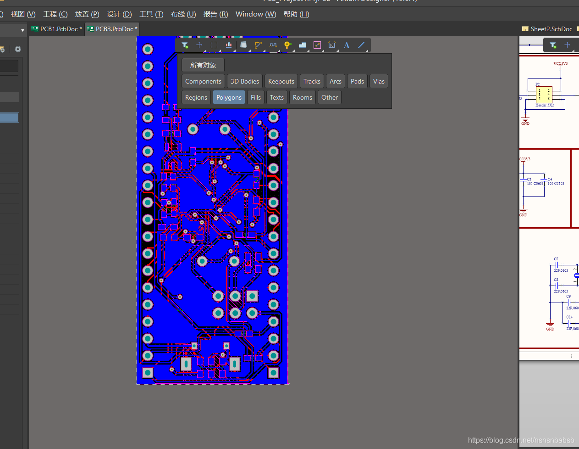Toggle the Pads filter
This screenshot has height=449, width=579.
[x=357, y=81]
